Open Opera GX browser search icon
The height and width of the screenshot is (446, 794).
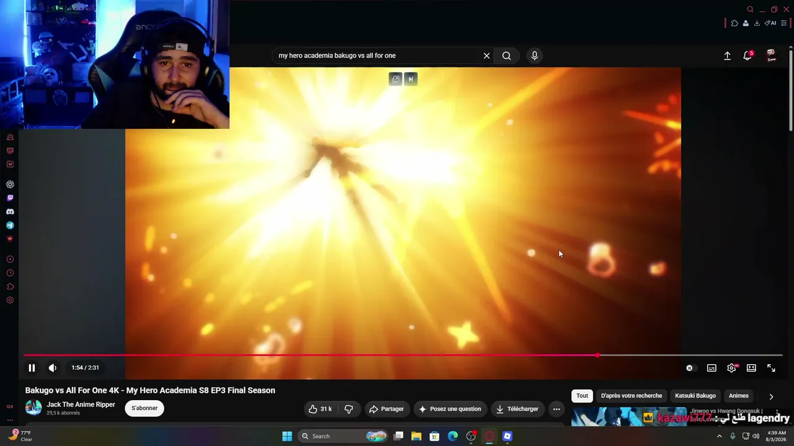(x=750, y=9)
